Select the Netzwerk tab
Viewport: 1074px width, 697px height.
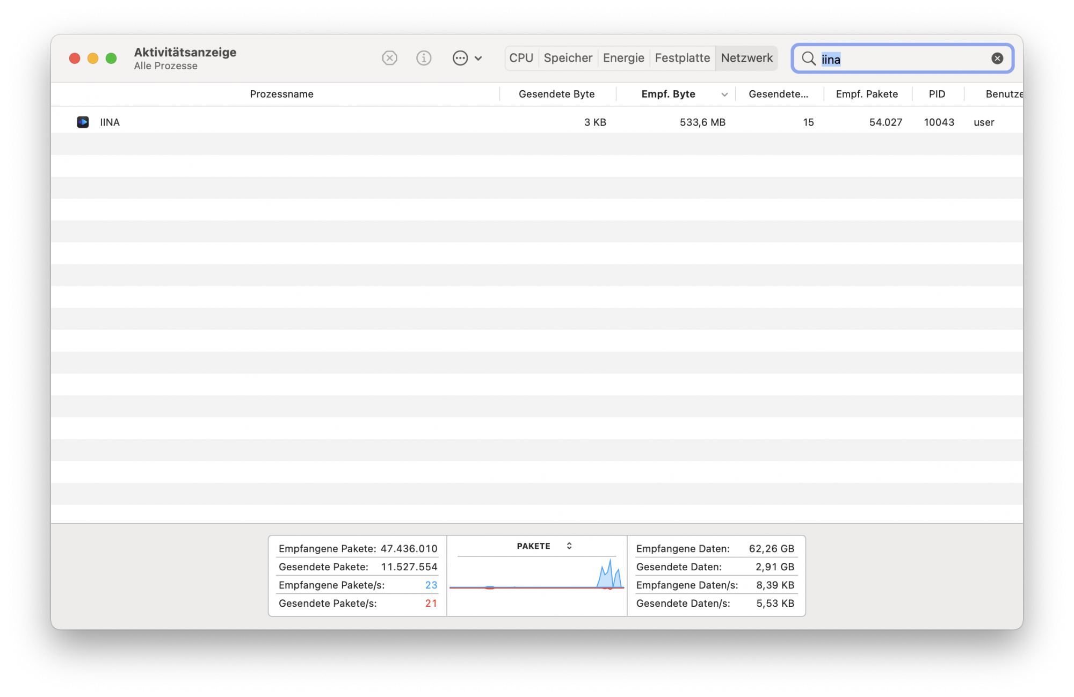coord(746,58)
